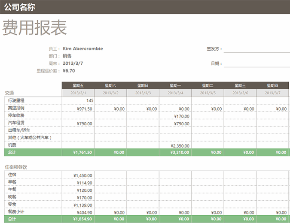Click the employee name Kim Abercrombie
The image size is (290, 223).
(82, 48)
